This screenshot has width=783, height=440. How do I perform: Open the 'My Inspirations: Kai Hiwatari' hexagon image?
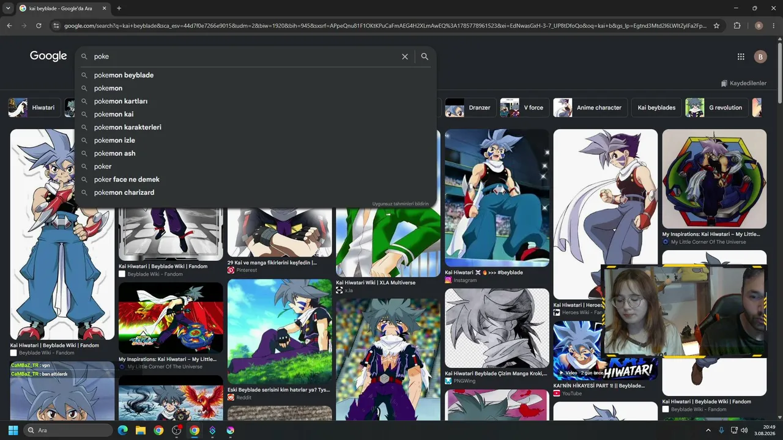(714, 178)
